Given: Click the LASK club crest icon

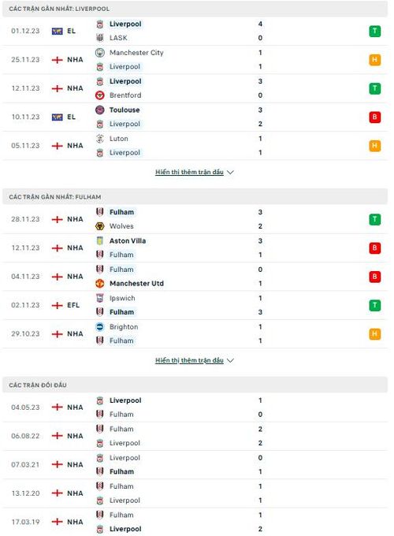Looking at the screenshot, I should [100, 38].
